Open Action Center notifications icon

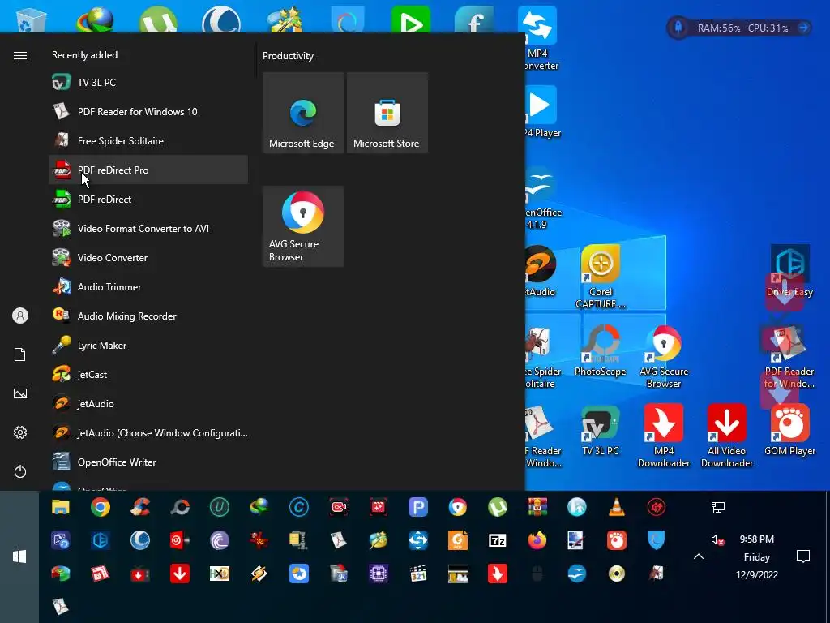803,556
